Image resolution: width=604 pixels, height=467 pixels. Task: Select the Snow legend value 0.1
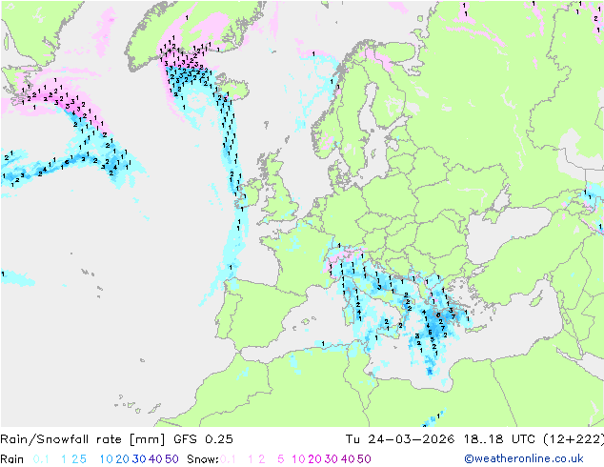[x=228, y=459]
